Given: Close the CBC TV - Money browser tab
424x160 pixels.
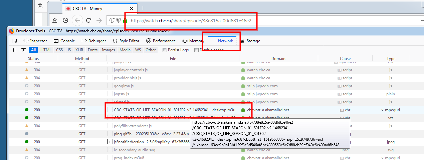Looking at the screenshot, I should point(132,9).
